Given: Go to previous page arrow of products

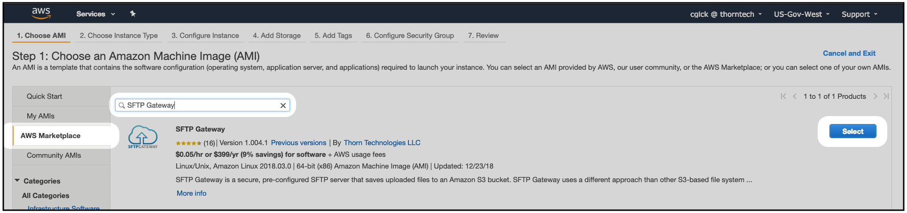Looking at the screenshot, I should (795, 96).
